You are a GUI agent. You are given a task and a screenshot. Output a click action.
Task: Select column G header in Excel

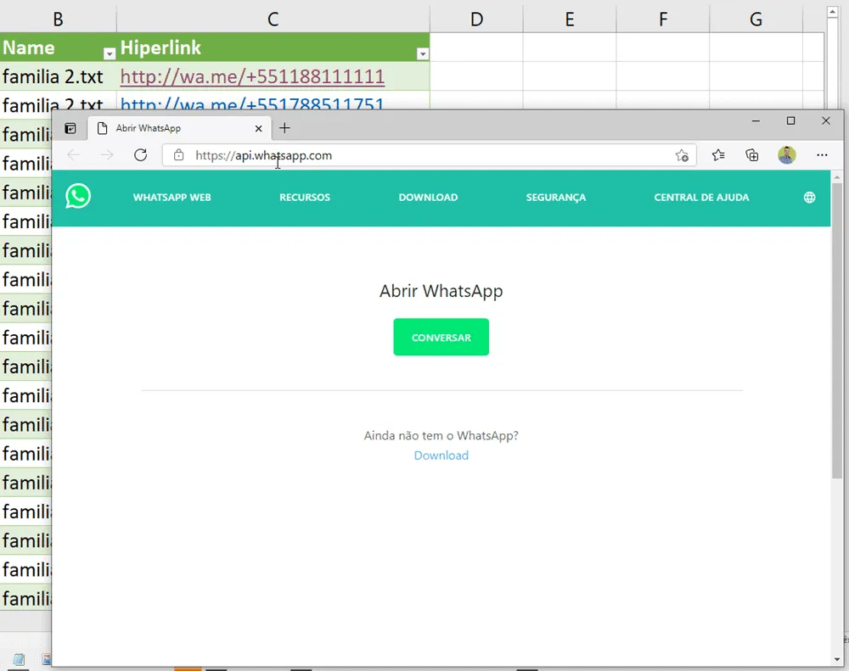coord(756,20)
